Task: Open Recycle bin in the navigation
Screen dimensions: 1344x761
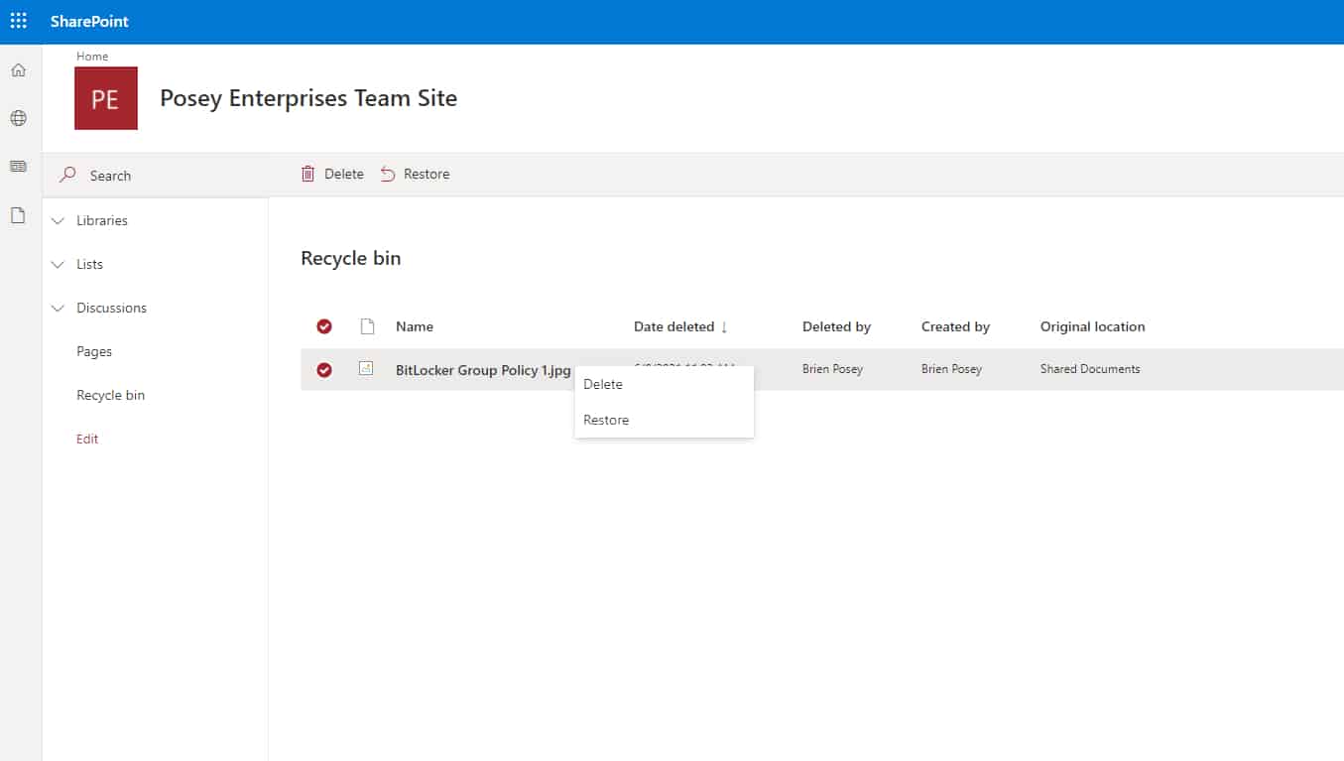Action: 110,395
